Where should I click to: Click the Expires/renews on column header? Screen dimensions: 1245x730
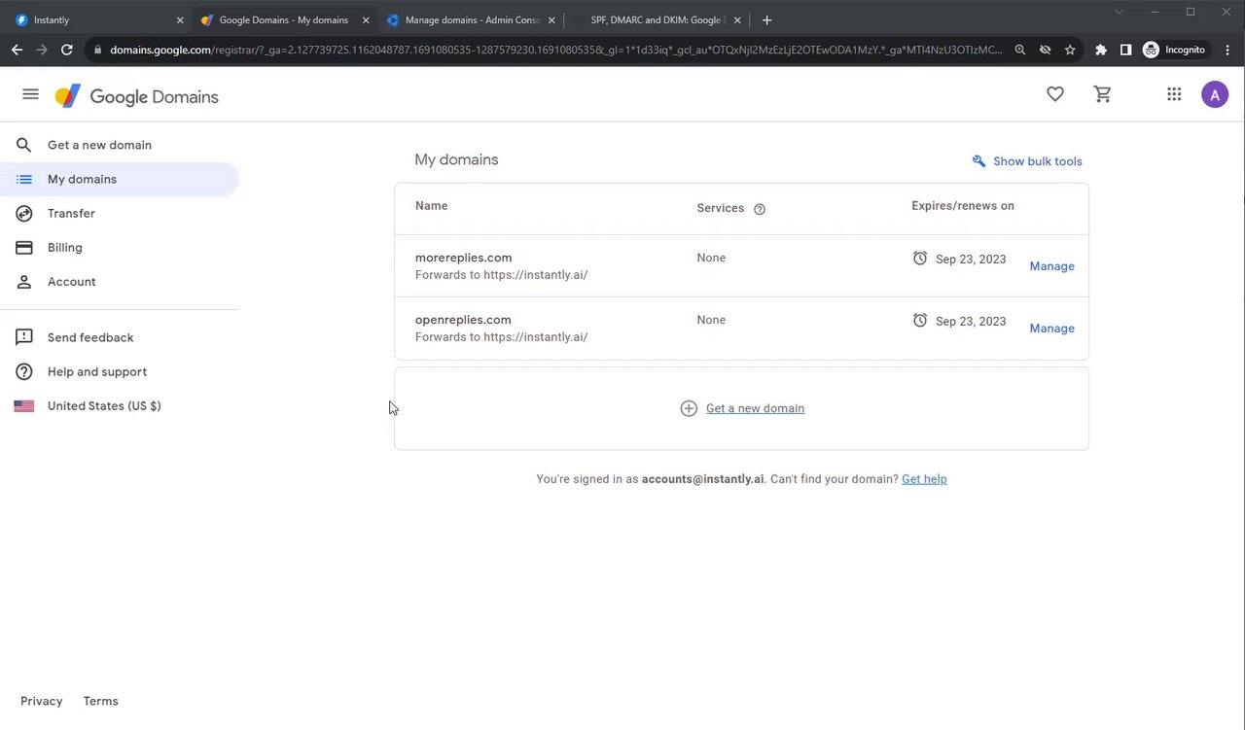963,206
